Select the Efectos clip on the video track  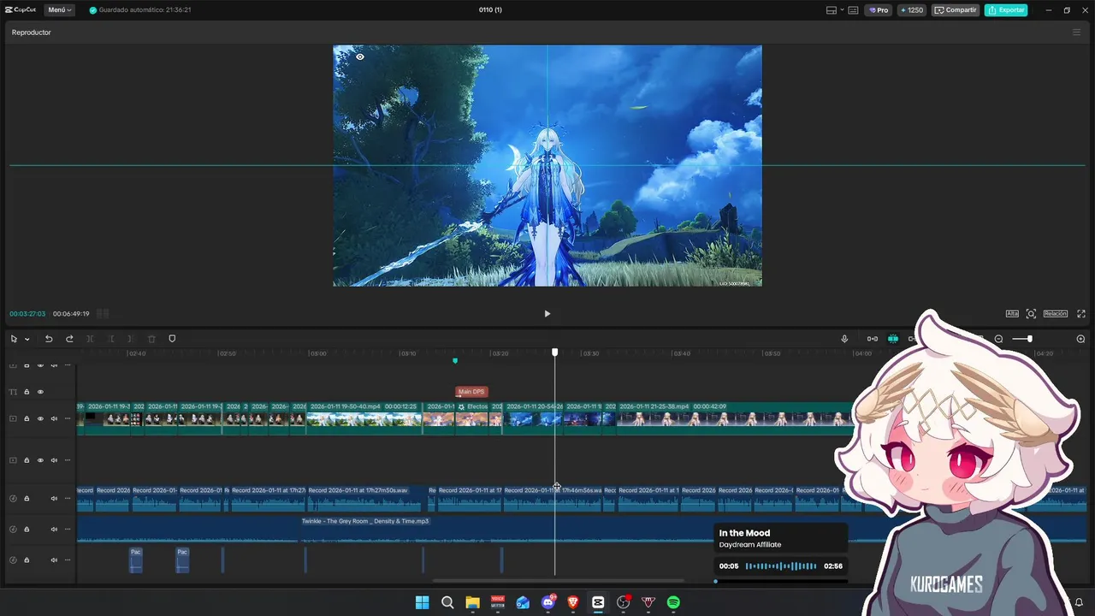tap(473, 418)
